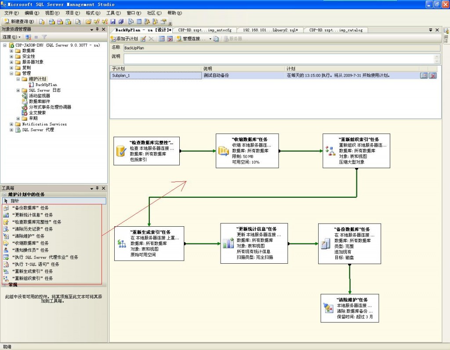Select the "清除维护" task box on the design canvas
The height and width of the screenshot is (350, 450).
pyautogui.click(x=350, y=308)
